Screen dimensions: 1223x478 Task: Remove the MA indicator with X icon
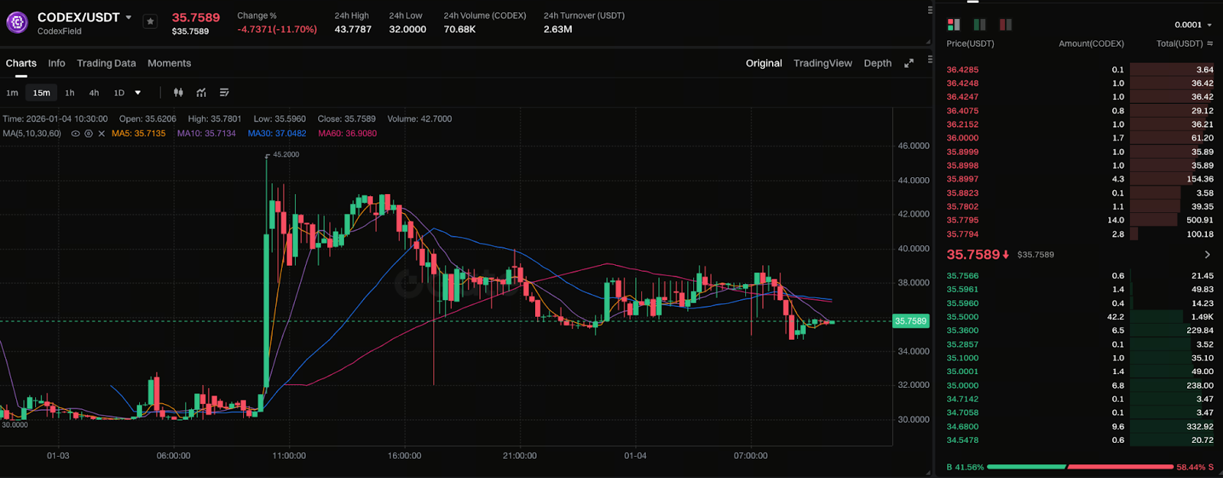(102, 134)
